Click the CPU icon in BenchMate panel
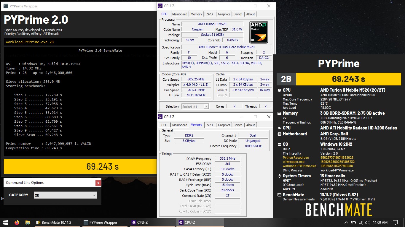This screenshot has width=405, height=227. pyautogui.click(x=279, y=90)
